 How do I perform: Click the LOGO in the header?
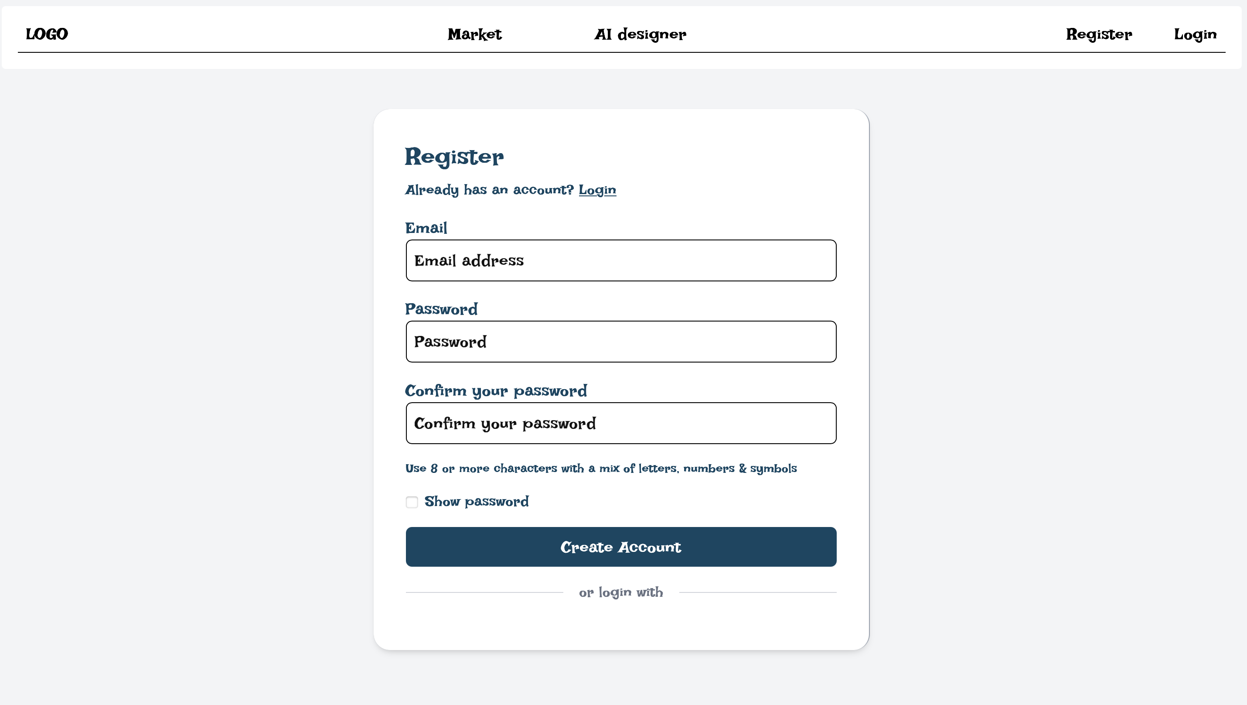click(47, 34)
